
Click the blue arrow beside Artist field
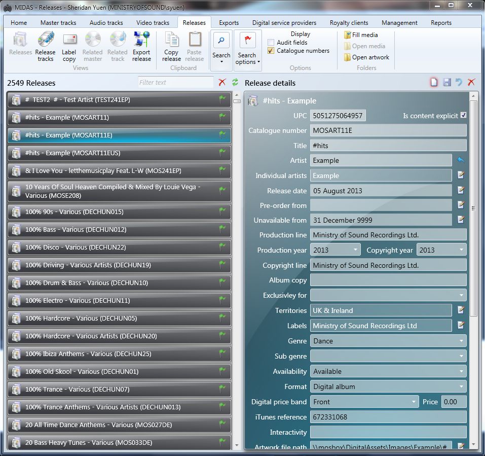coord(461,160)
